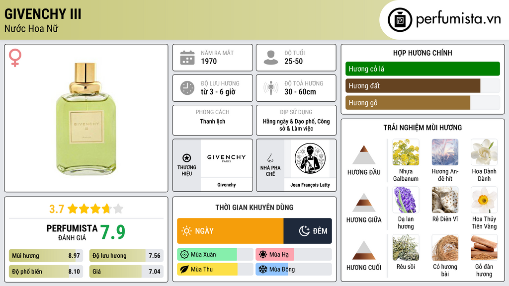Click the dark Đêm usage bar

click(x=308, y=231)
